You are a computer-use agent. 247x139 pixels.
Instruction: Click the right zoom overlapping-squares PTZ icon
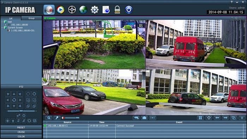coord(34,106)
